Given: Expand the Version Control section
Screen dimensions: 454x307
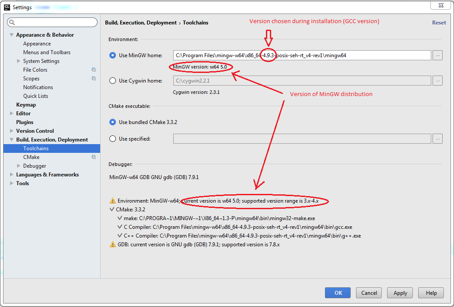Looking at the screenshot, I should pos(12,131).
